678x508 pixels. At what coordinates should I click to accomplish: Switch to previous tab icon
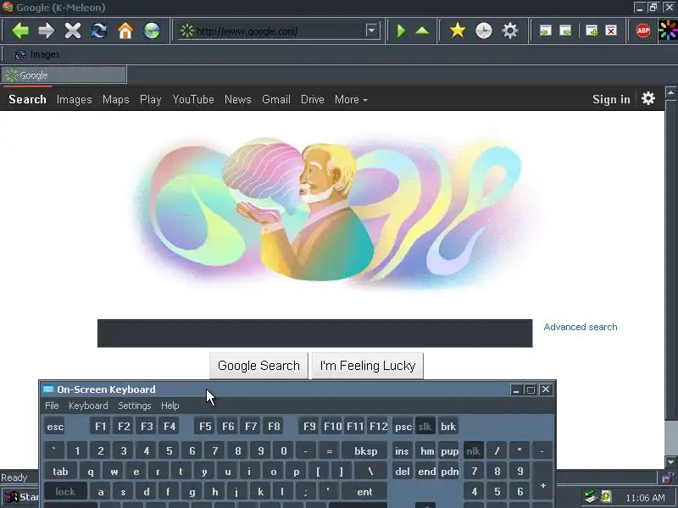(545, 30)
